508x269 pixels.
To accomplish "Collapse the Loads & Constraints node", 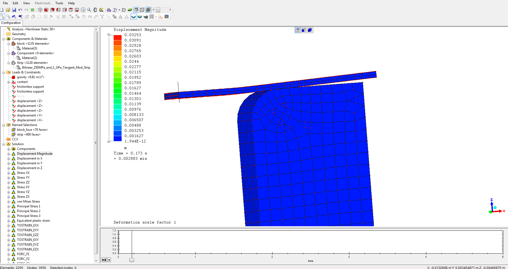I will 4,72.
